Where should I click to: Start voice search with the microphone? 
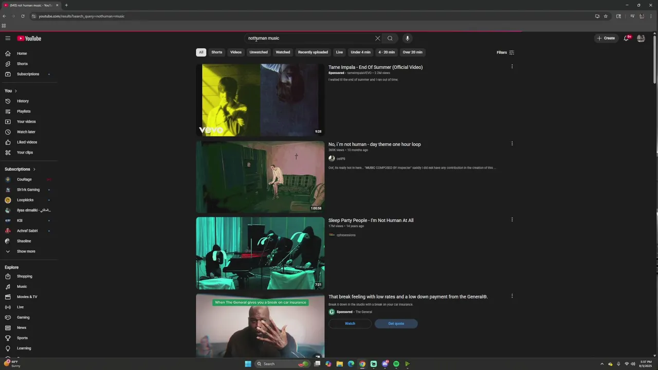click(407, 38)
